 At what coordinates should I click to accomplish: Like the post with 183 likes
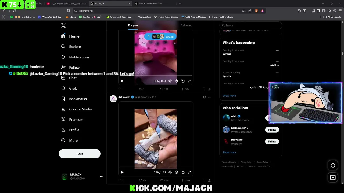[x=164, y=89]
